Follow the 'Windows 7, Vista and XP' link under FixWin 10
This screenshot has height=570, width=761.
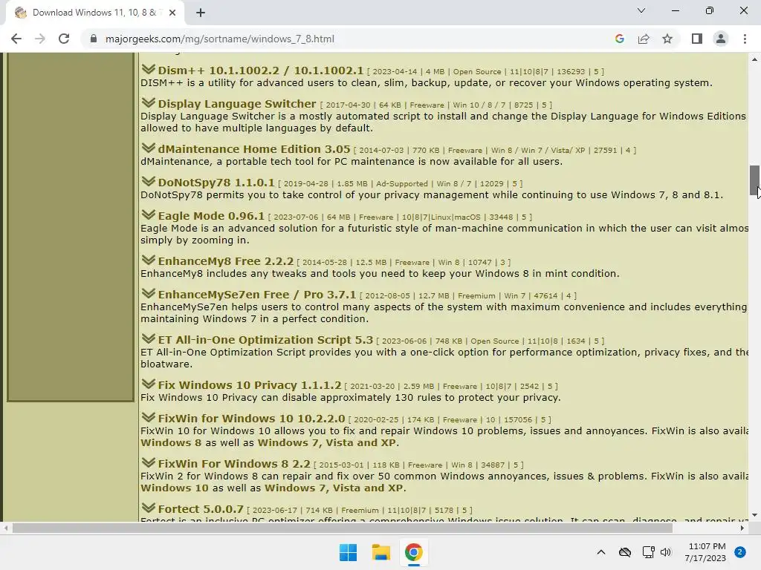click(x=327, y=442)
